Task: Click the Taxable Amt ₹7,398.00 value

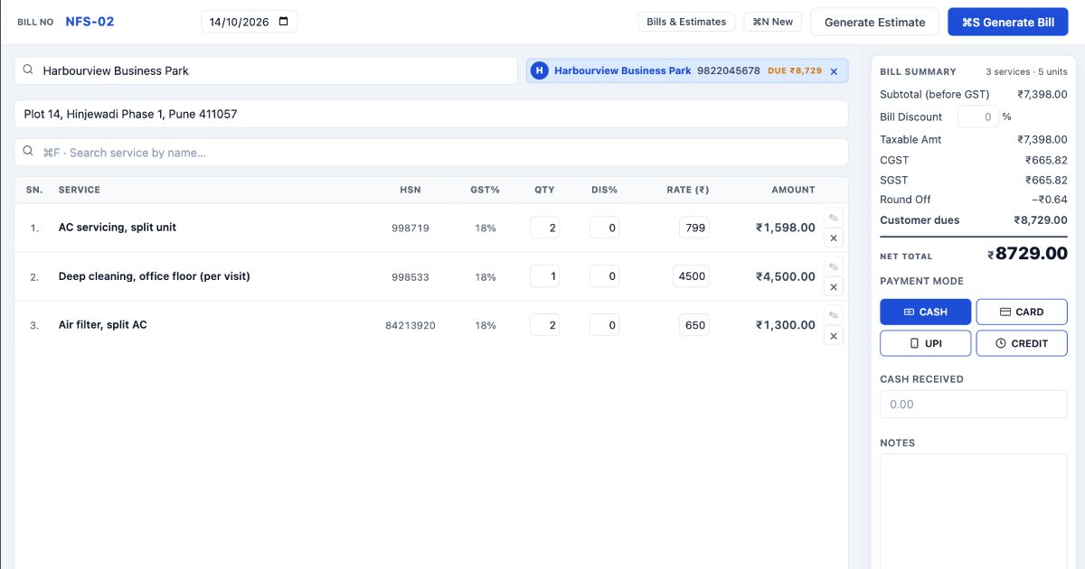Action: pos(1043,139)
